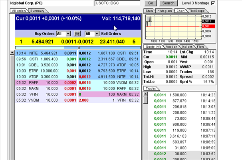242x160 pixels.
Task: Select NITE sell order 4.911.500
Action: point(109,77)
